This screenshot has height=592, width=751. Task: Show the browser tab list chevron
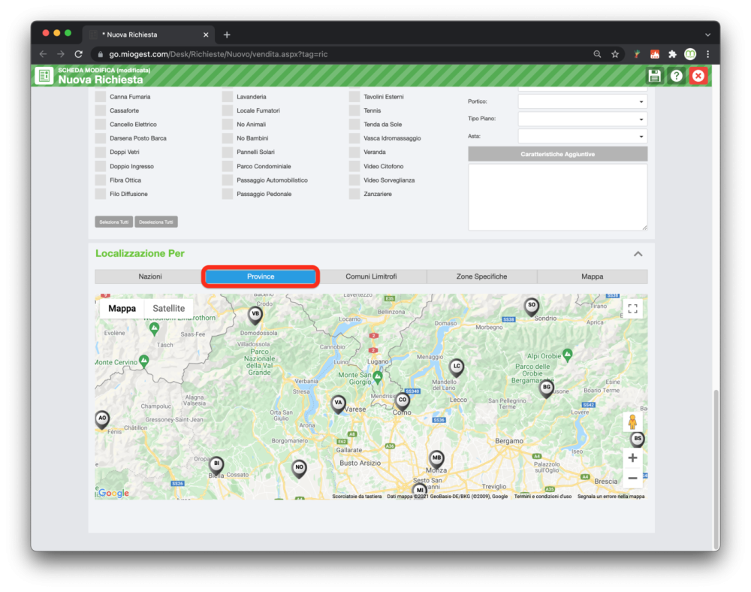pyautogui.click(x=707, y=35)
